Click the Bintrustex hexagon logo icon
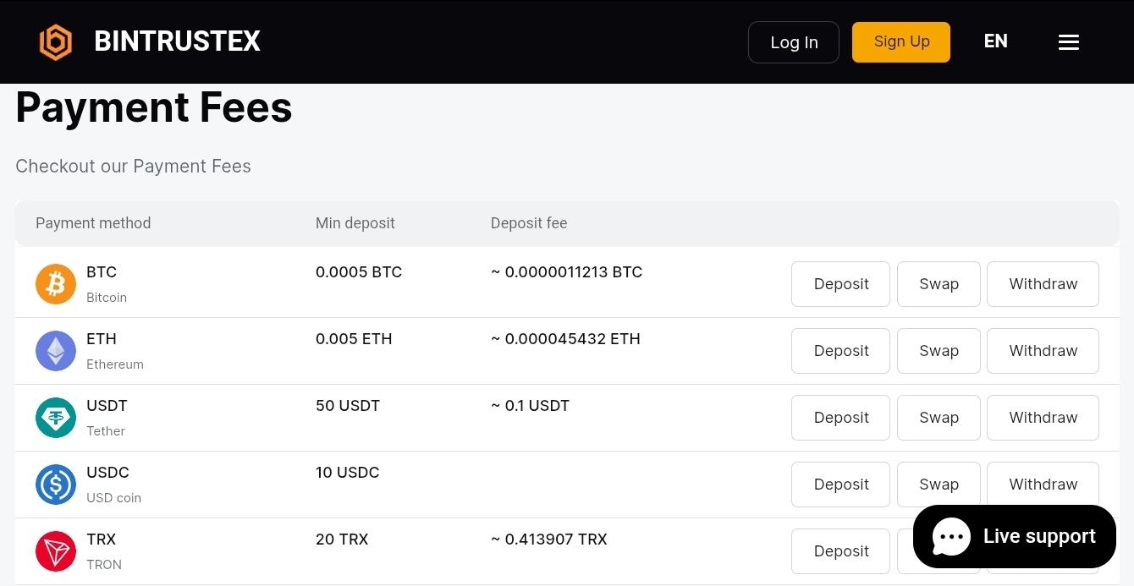Screen dimensions: 1134x586 point(56,41)
